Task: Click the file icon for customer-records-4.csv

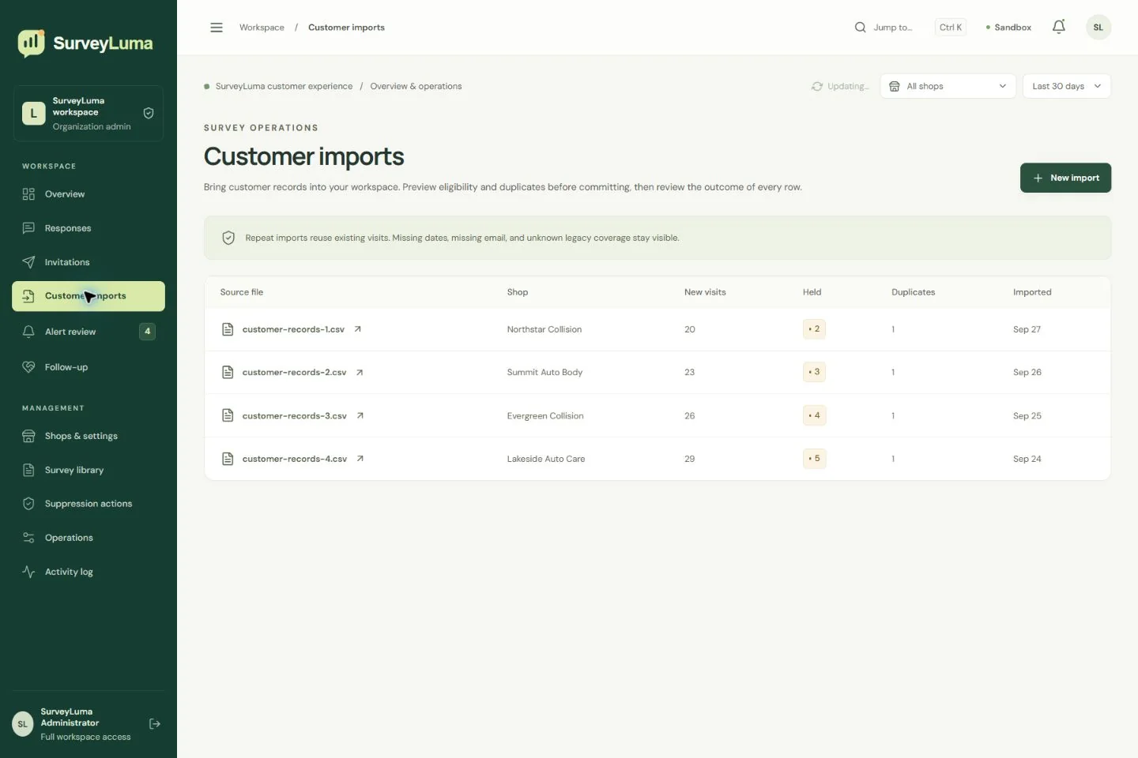Action: [x=228, y=459]
